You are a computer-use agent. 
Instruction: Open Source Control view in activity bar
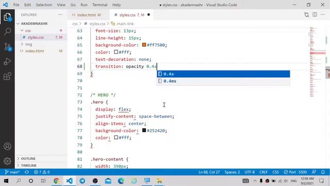coord(7,47)
